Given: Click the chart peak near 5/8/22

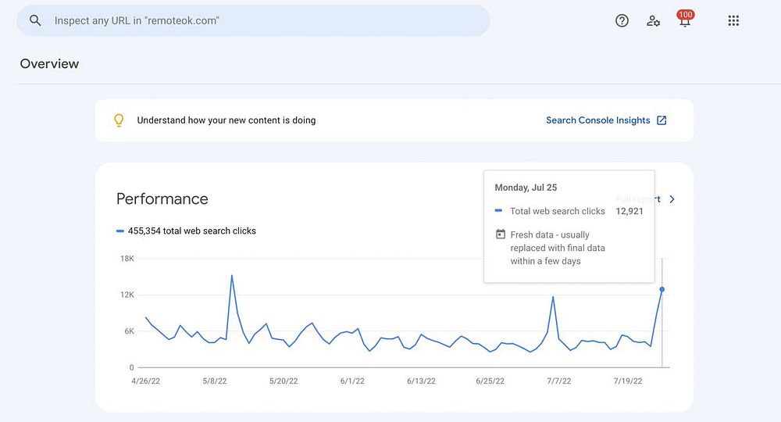Looking at the screenshot, I should tap(232, 276).
